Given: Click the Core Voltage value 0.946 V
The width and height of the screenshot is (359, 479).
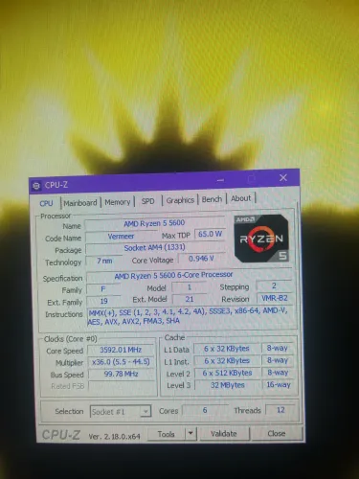Looking at the screenshot, I should (x=201, y=259).
